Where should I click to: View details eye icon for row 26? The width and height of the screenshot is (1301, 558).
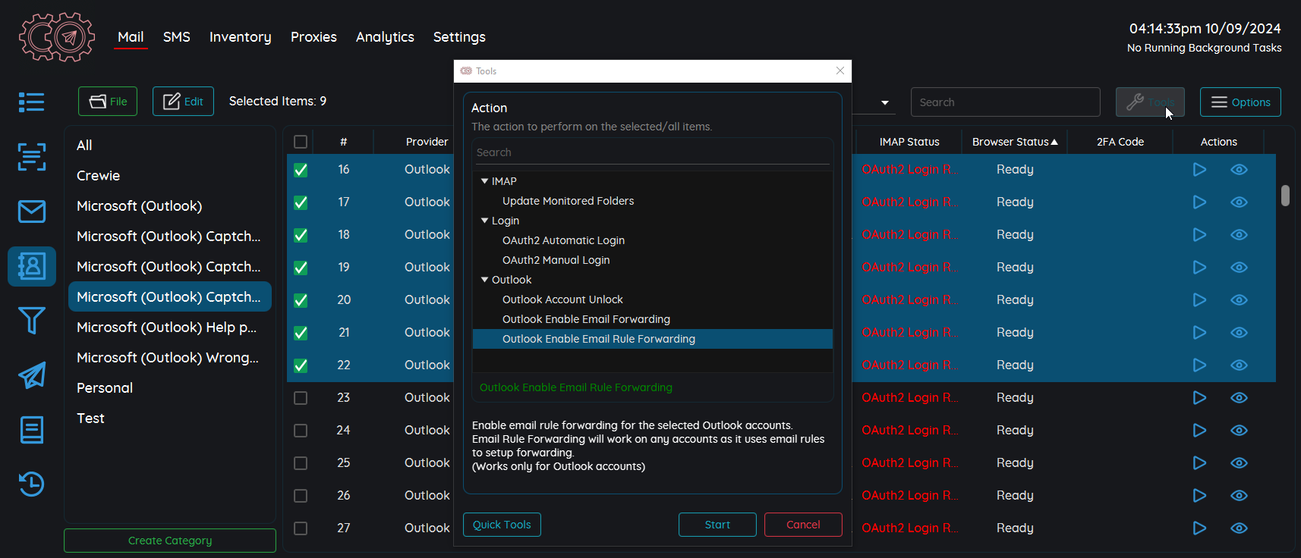coord(1239,496)
